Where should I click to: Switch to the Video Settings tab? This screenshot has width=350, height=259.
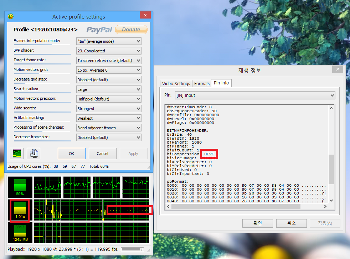coord(176,83)
